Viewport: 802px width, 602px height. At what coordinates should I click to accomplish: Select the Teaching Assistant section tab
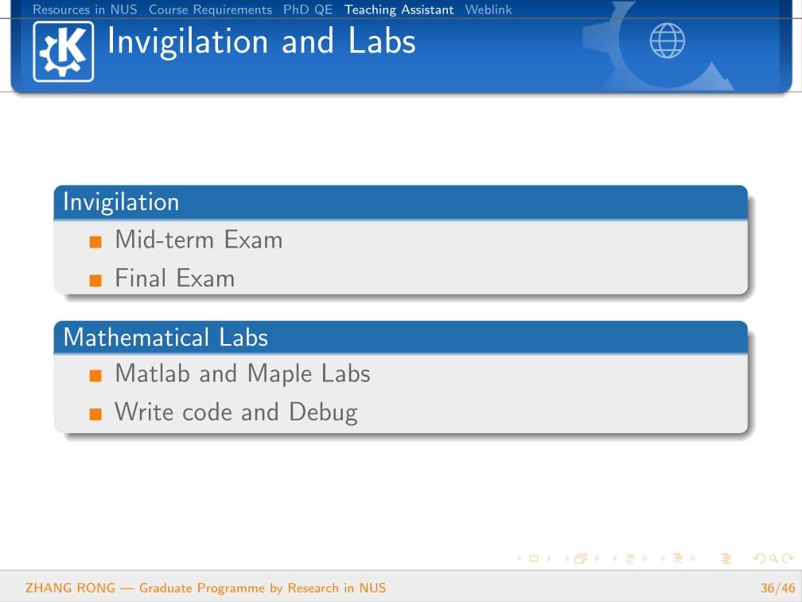(399, 10)
